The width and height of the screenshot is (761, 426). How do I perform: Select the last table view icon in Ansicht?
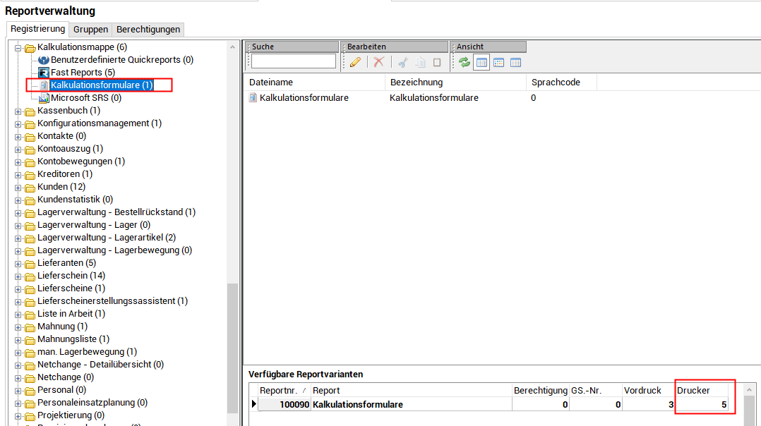tap(515, 62)
